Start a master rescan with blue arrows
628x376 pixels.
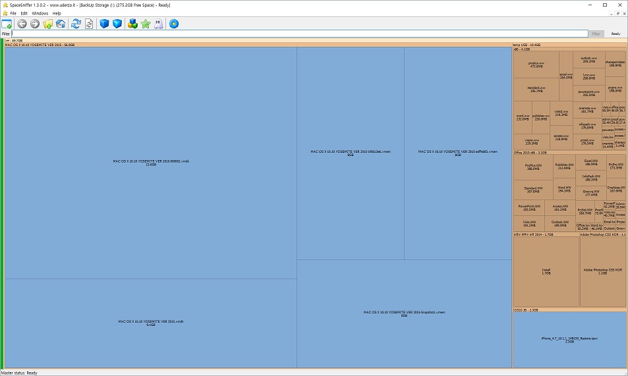76,24
